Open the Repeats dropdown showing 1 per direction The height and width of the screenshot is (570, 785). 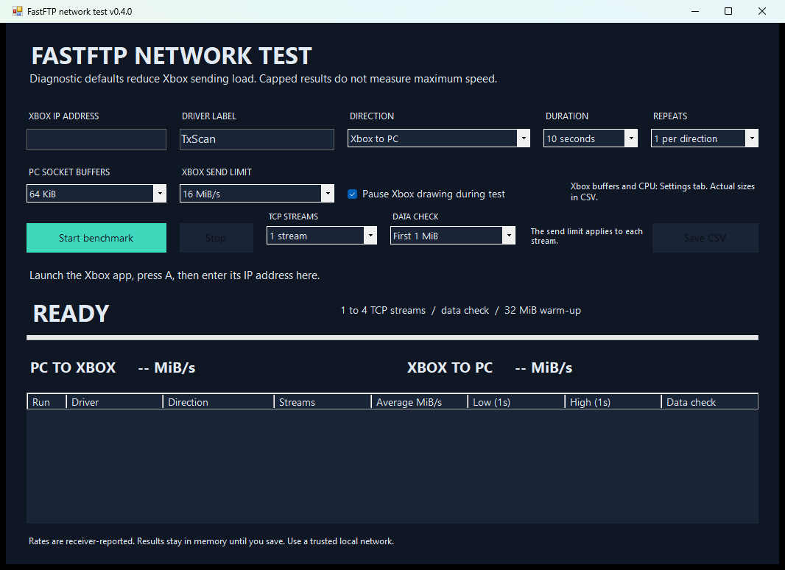coord(705,138)
